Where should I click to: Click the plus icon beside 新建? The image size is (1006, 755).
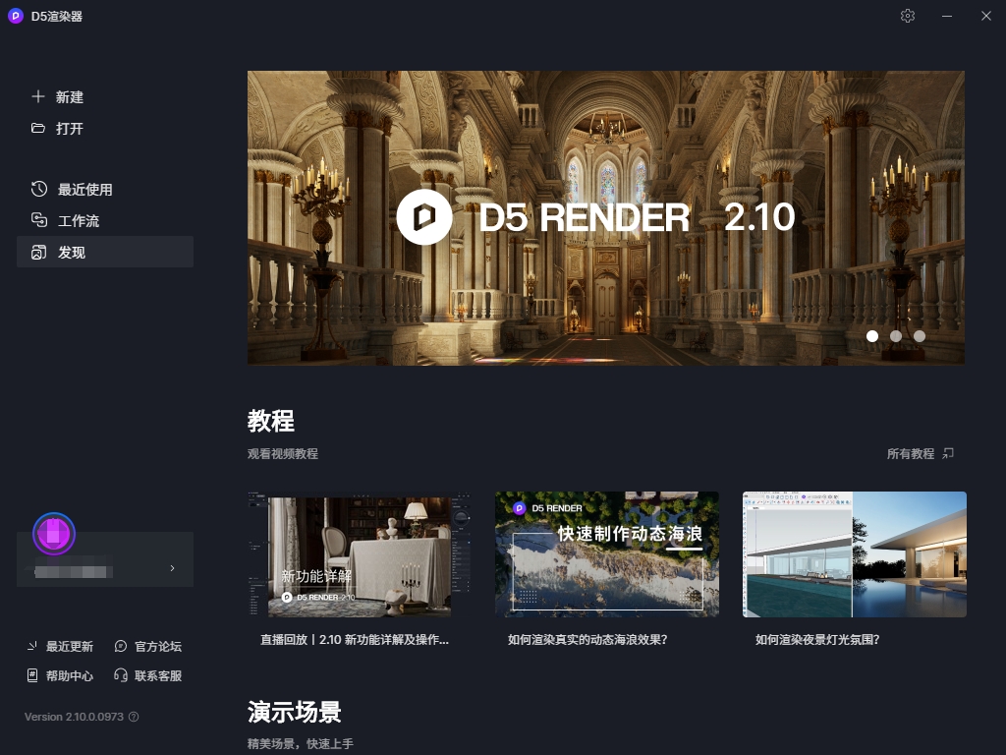click(38, 96)
